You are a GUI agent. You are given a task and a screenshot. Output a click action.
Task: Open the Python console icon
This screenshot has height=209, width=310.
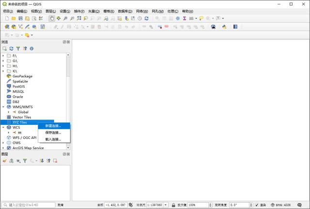coord(224,27)
